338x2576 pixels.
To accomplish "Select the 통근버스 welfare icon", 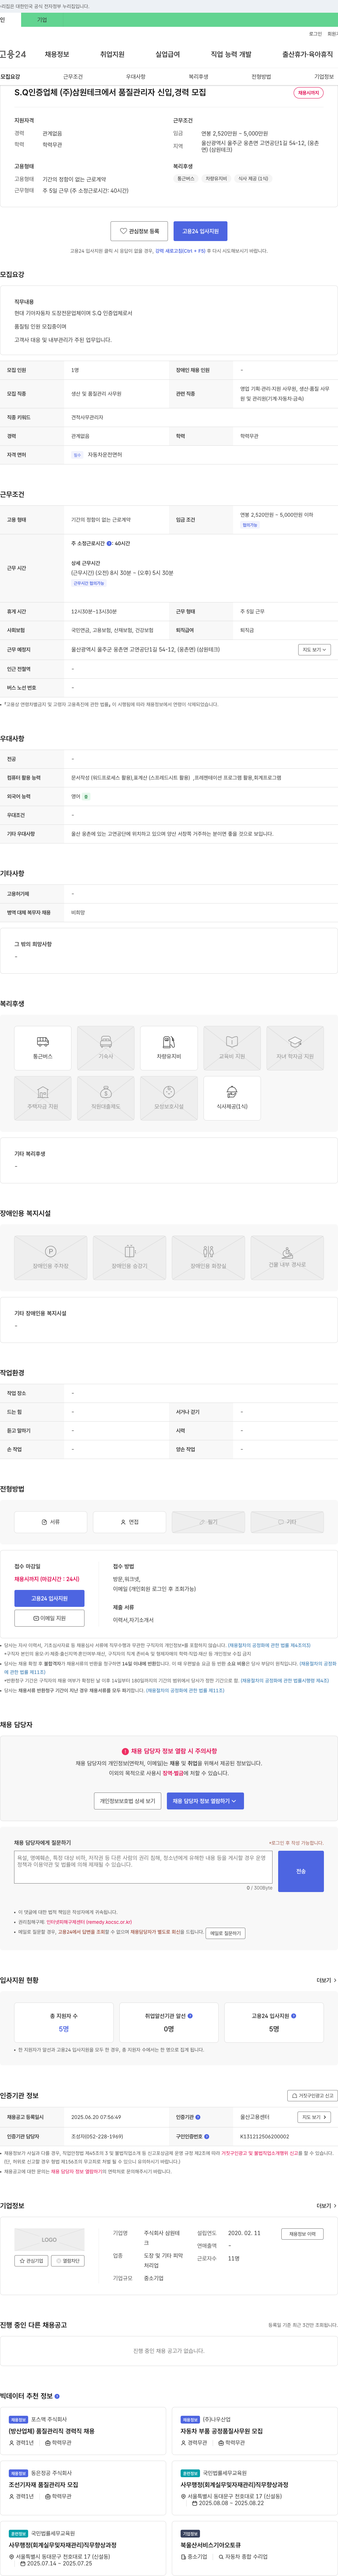I will tap(43, 1048).
